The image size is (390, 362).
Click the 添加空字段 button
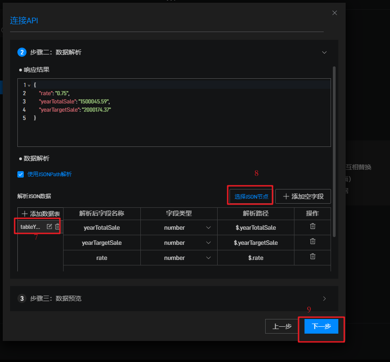pyautogui.click(x=303, y=196)
